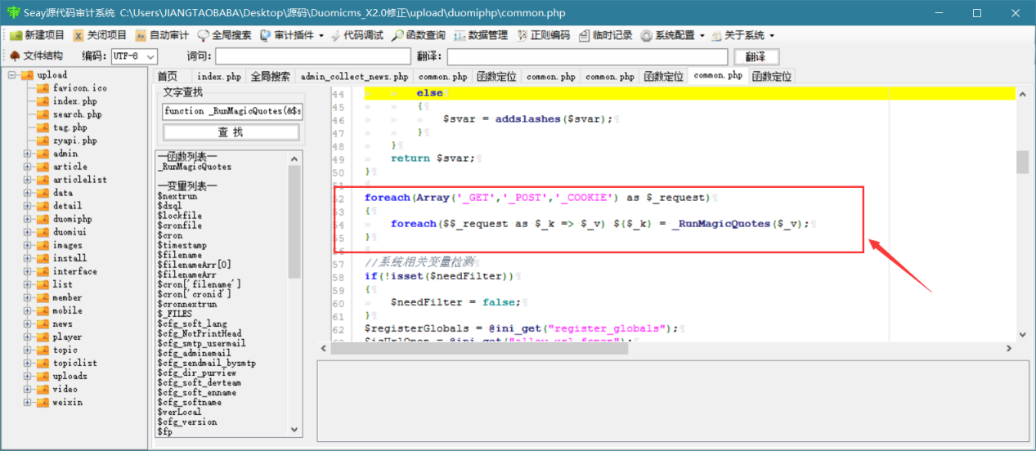Select the player folder in tree

pos(67,336)
